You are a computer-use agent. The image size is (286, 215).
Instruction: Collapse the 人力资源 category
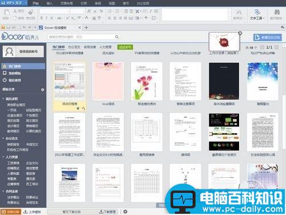3,157
